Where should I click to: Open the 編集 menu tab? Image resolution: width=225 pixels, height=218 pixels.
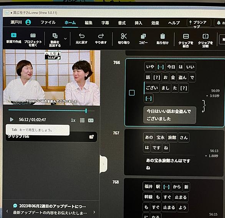(88, 23)
